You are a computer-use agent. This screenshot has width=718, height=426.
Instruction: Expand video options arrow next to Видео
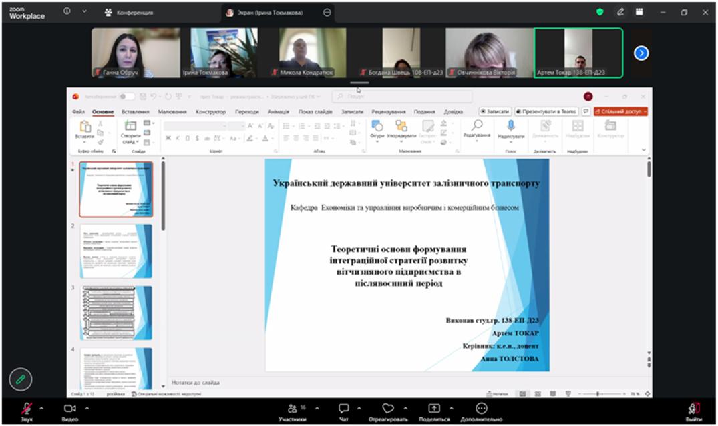(85, 408)
